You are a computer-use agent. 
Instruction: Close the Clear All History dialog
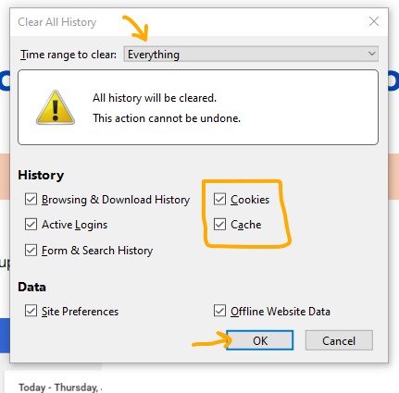pyautogui.click(x=374, y=21)
